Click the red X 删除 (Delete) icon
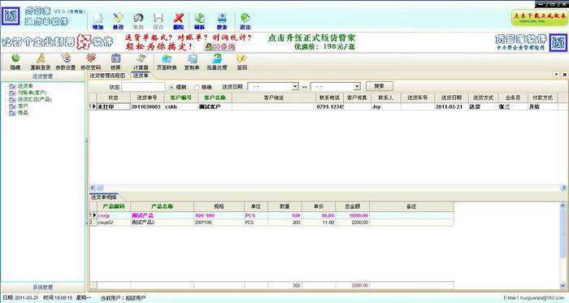The width and height of the screenshot is (569, 303). click(x=179, y=21)
